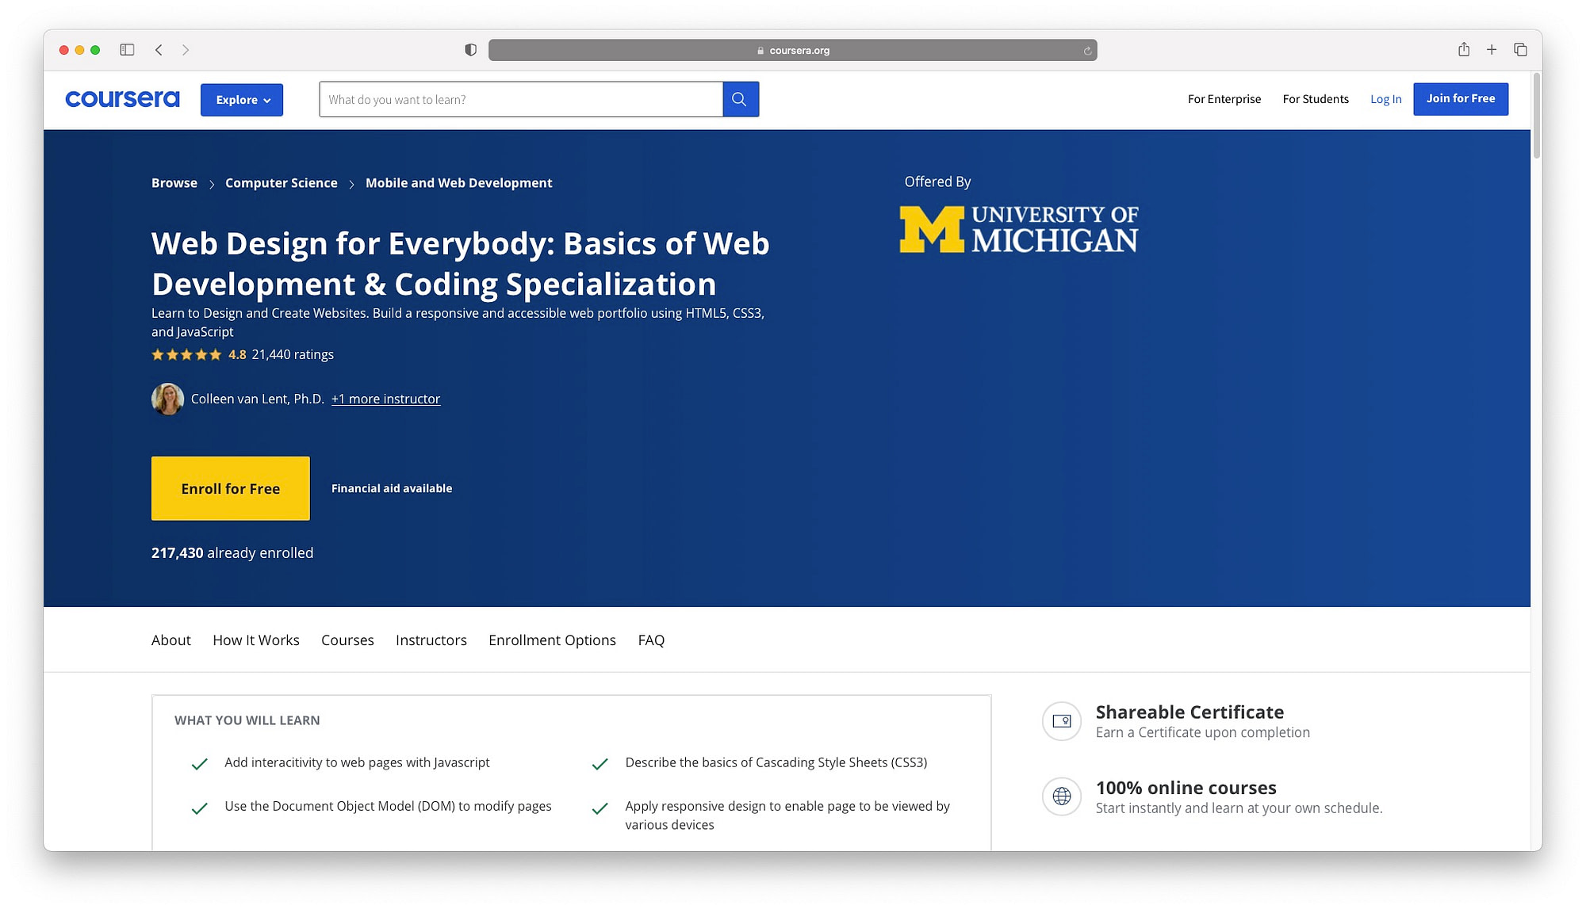The height and width of the screenshot is (909, 1586).
Task: Expand the Explore dropdown menu
Action: click(242, 98)
